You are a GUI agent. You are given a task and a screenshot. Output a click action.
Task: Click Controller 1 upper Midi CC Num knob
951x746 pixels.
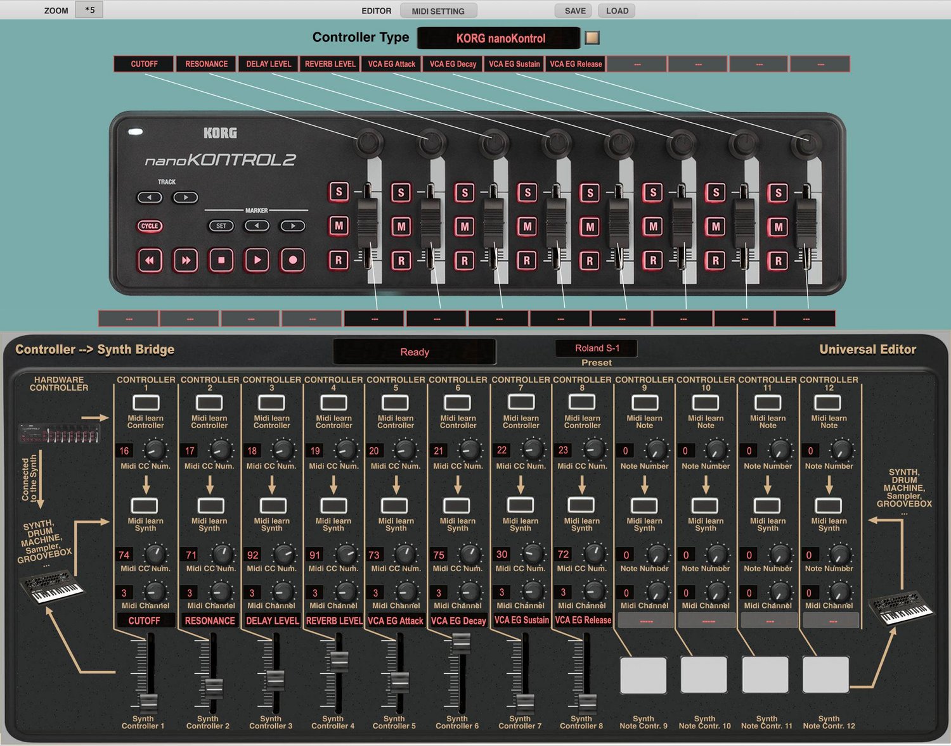[155, 451]
